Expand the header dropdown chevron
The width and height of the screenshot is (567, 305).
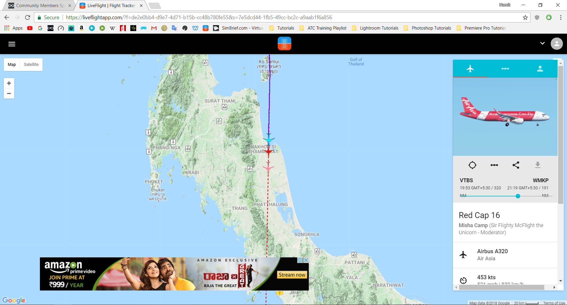(542, 43)
